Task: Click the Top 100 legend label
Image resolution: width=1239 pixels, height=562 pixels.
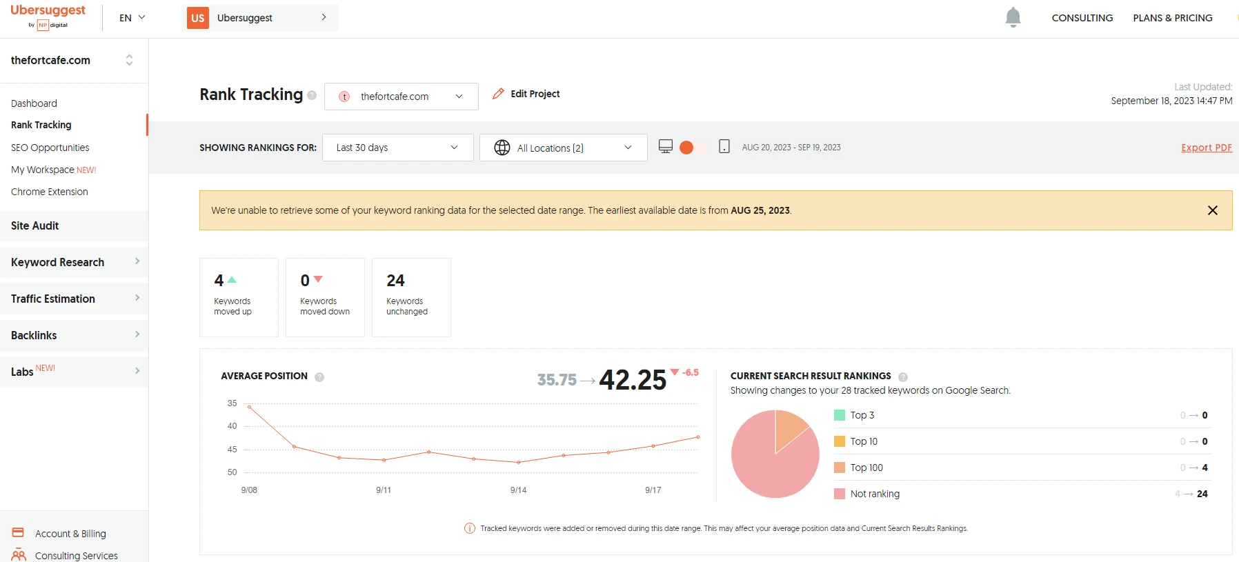Action: (866, 468)
